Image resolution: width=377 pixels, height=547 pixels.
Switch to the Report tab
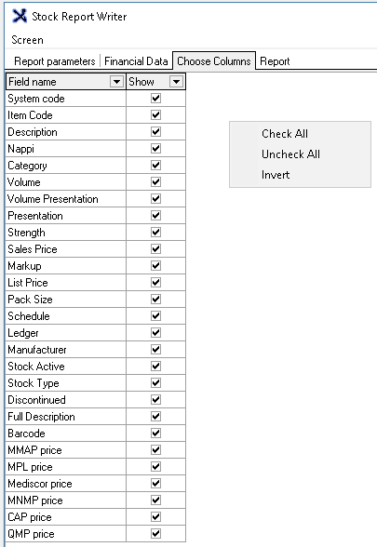coord(275,61)
